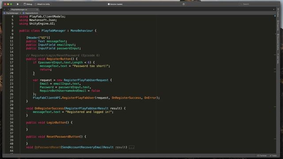This screenshot has height=159, width=283.
Task: Close the PlayfabManager.cs tab
Action: (x=37, y=10)
